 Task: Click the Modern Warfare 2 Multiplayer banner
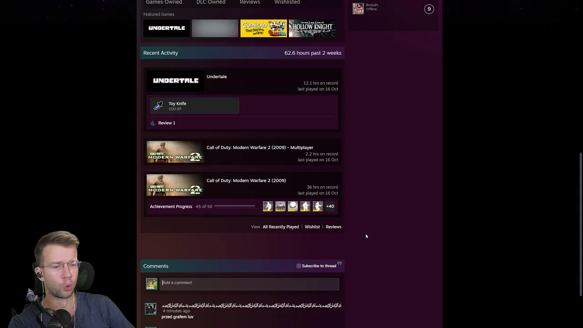(175, 152)
